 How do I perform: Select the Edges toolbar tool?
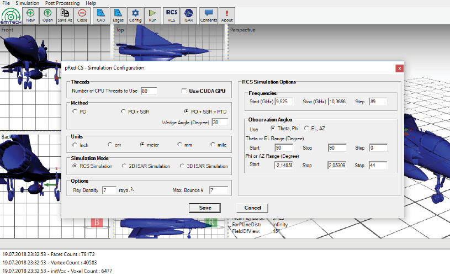(118, 15)
